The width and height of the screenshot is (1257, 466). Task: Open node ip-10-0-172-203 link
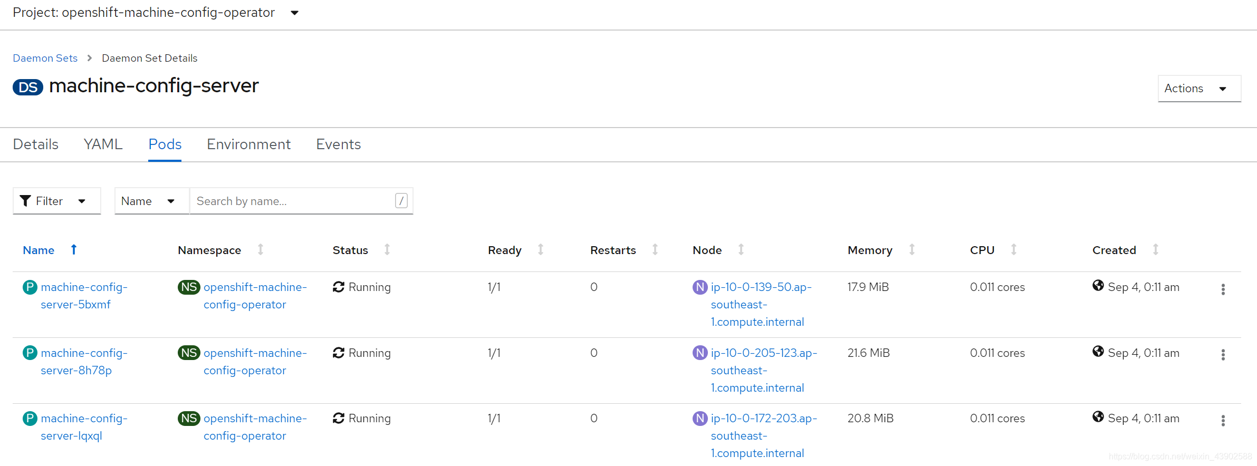[x=764, y=436]
